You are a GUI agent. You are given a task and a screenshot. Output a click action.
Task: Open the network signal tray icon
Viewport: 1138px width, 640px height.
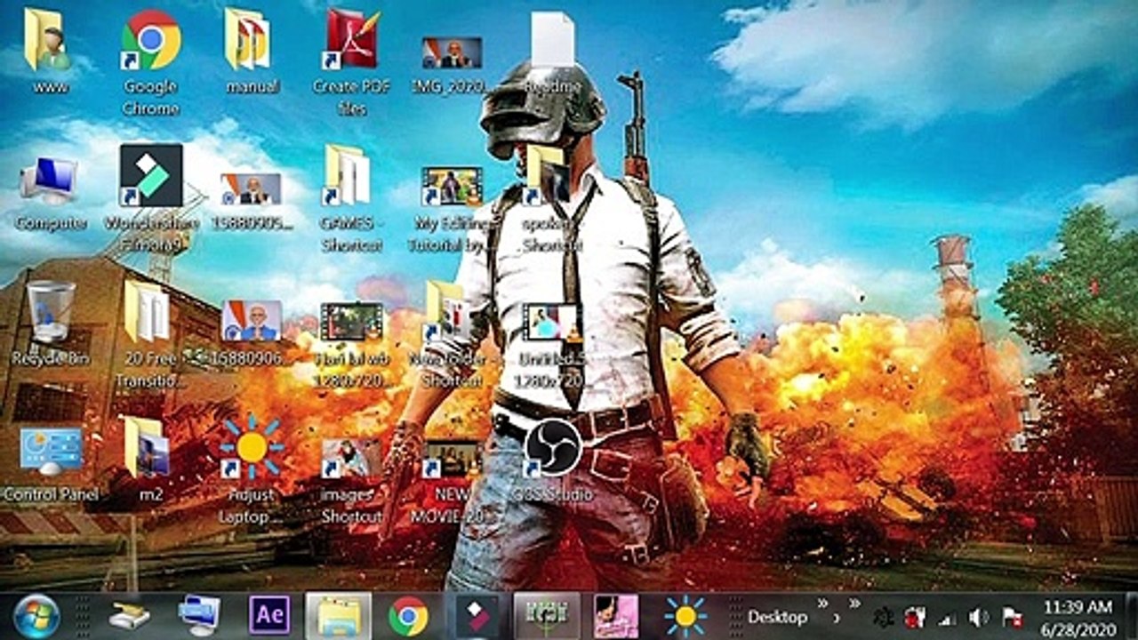pos(948,618)
